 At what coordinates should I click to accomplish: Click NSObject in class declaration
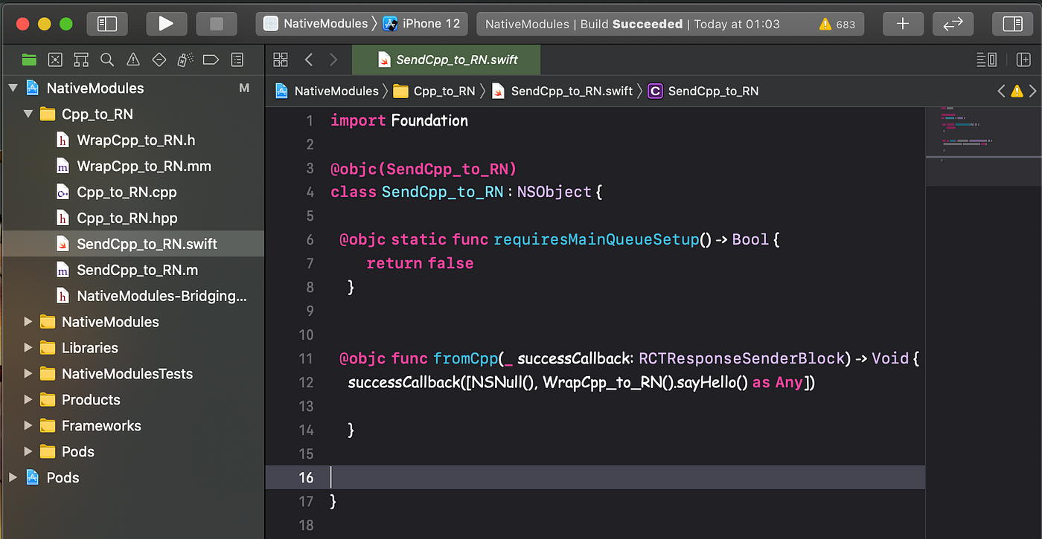[x=554, y=192]
